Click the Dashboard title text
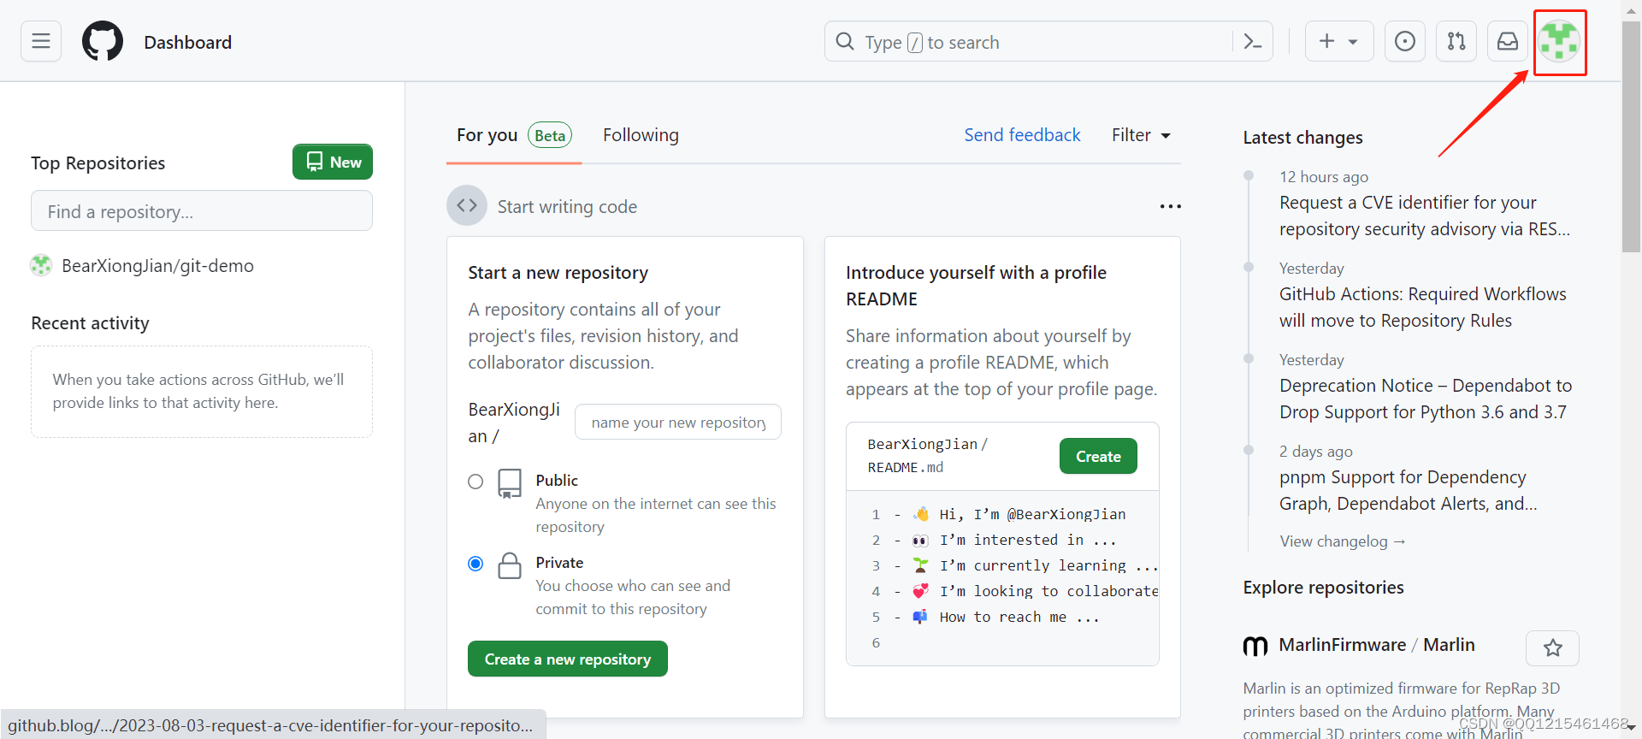This screenshot has height=739, width=1642. [x=187, y=42]
